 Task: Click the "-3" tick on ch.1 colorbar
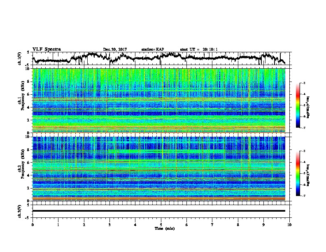(x=304, y=83)
